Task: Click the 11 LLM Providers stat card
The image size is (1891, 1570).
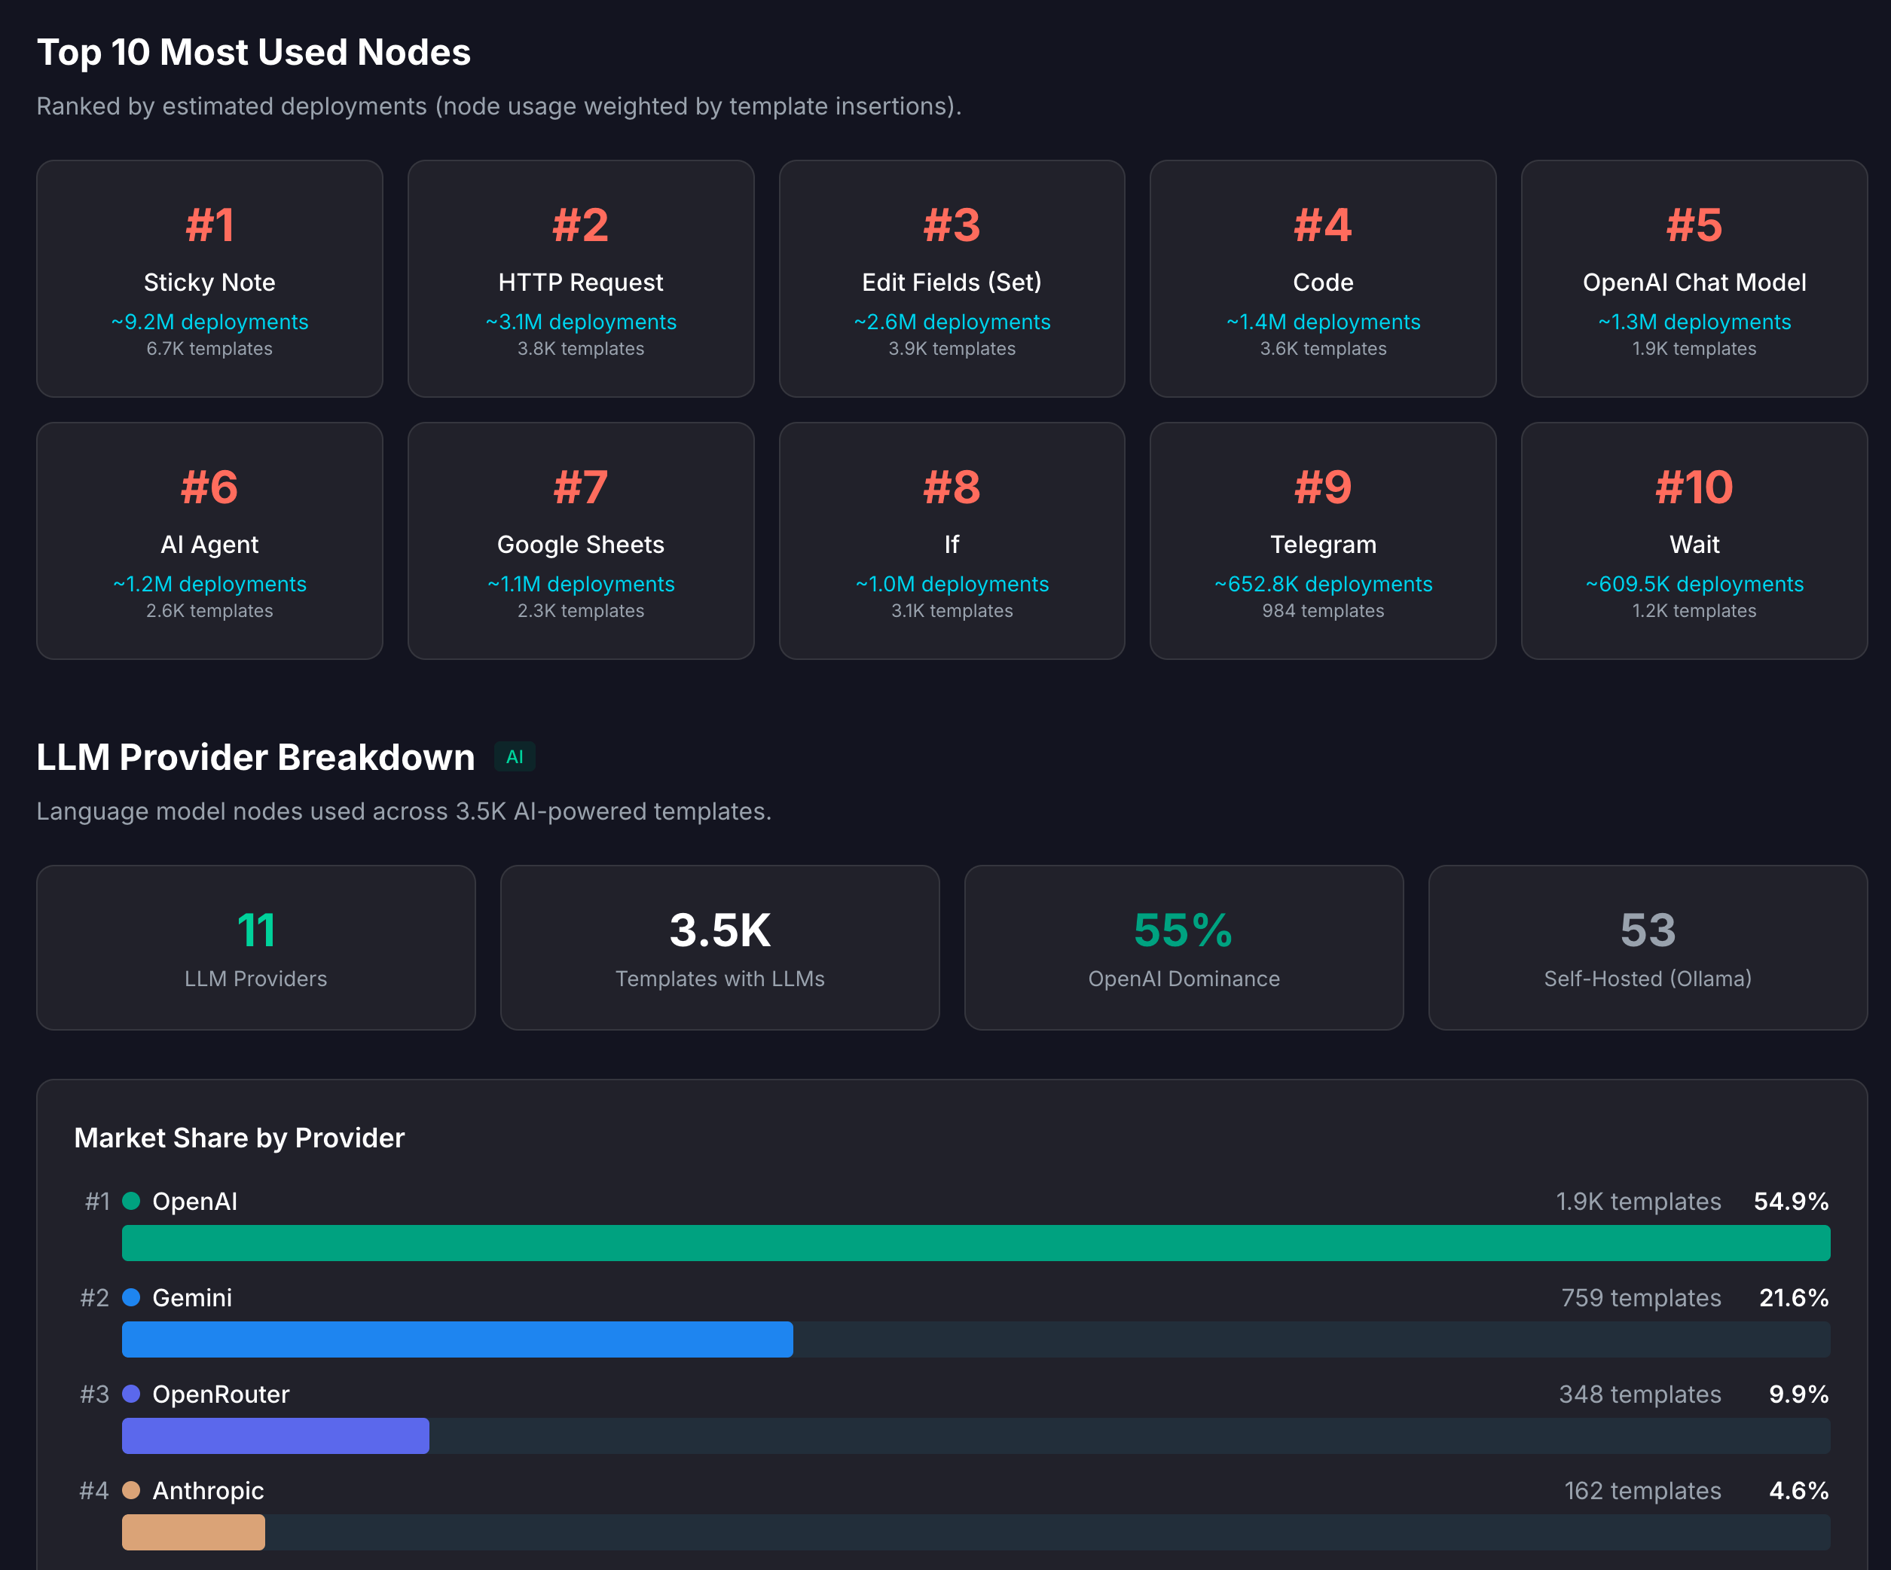Action: [255, 947]
